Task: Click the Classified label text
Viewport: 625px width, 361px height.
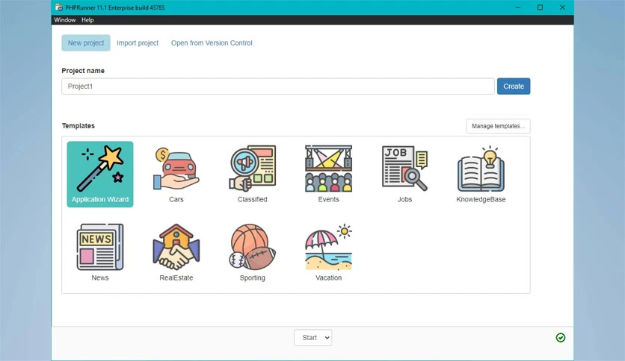Action: click(x=252, y=199)
